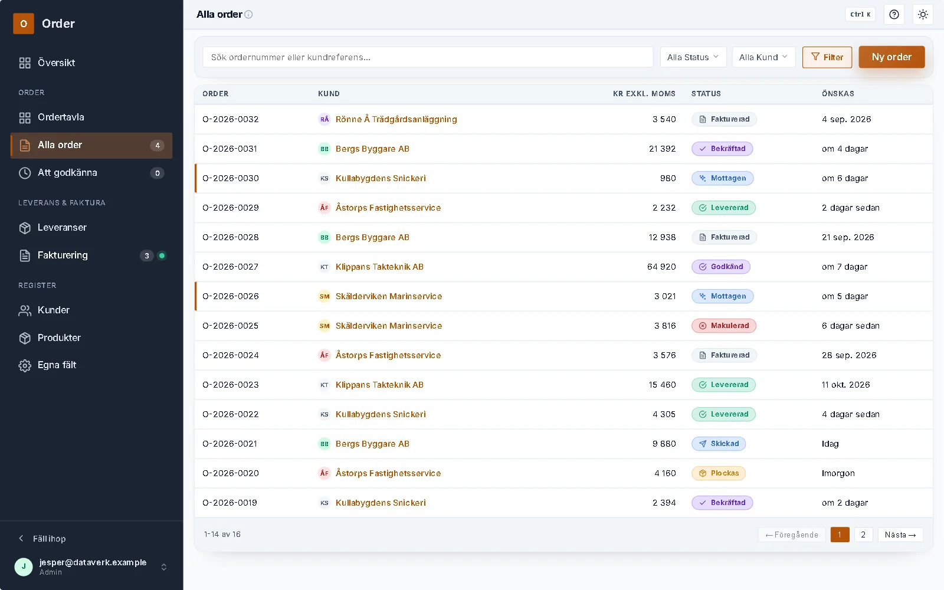Image resolution: width=944 pixels, height=590 pixels.
Task: Click the Nästa next page button
Action: (900, 535)
